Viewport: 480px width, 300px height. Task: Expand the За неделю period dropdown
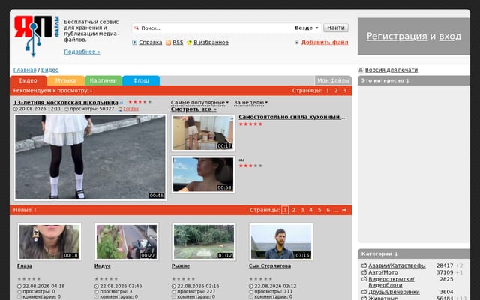(250, 103)
